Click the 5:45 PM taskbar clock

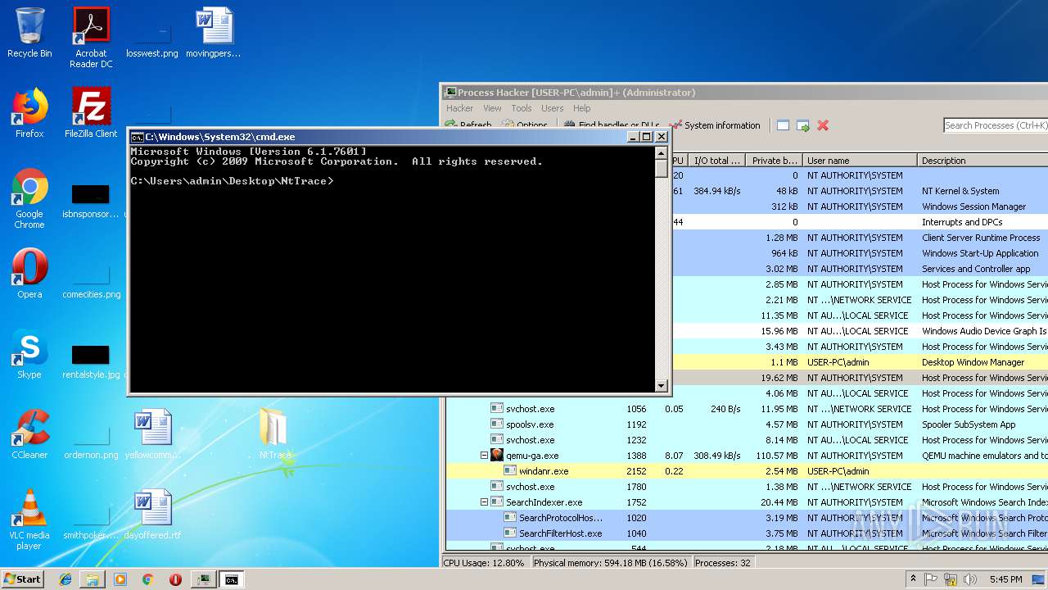coord(1005,579)
